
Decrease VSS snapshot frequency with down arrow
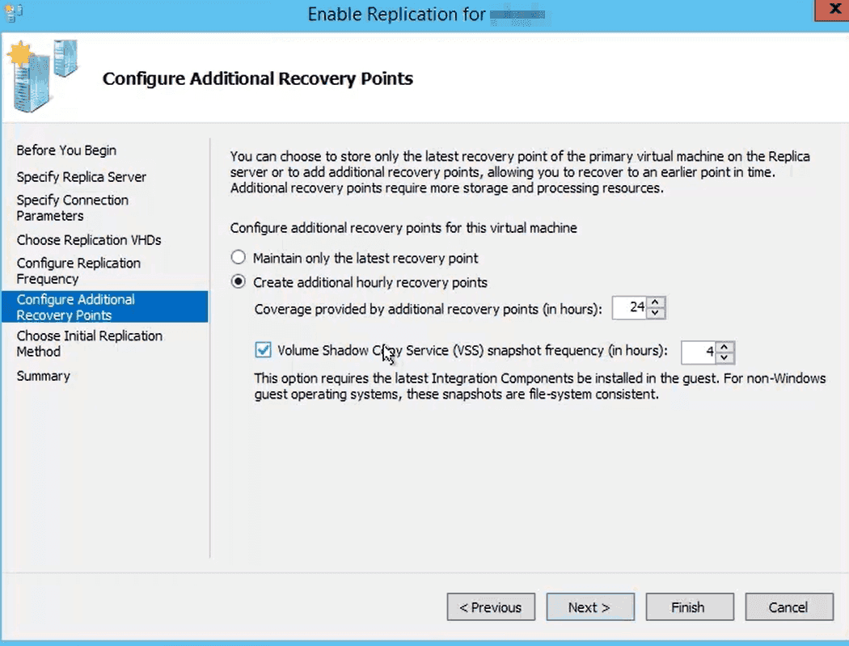[725, 357]
